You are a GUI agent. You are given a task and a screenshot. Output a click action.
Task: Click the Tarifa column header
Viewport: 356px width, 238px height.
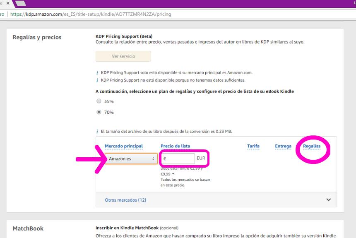(253, 146)
